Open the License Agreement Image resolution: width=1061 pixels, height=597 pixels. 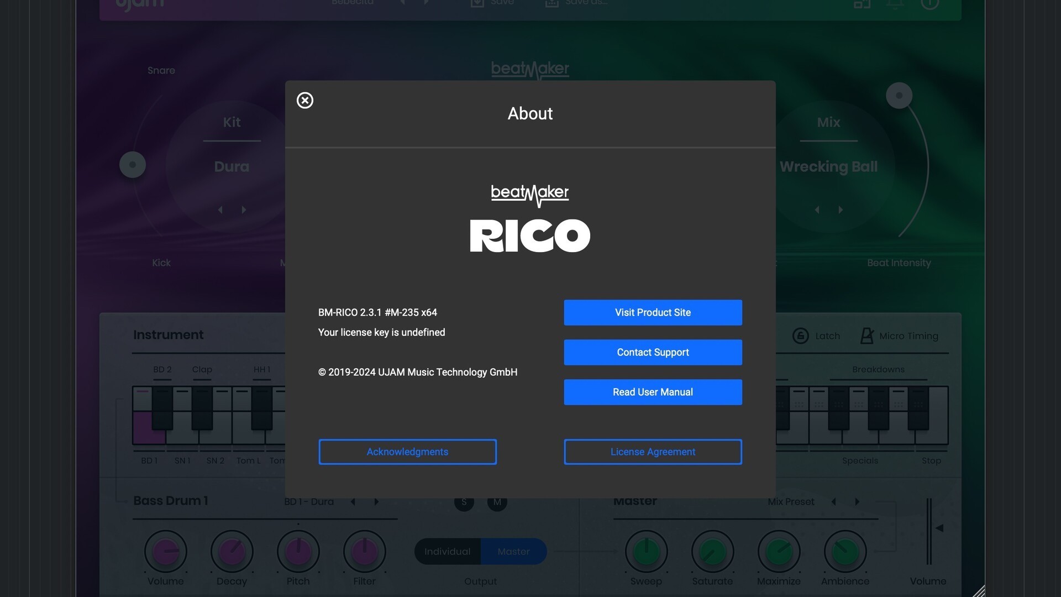[x=653, y=452]
